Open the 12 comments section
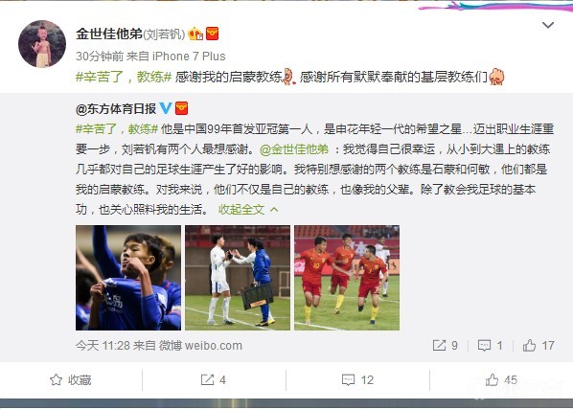Viewport: 573px width, 410px height. coord(357,380)
